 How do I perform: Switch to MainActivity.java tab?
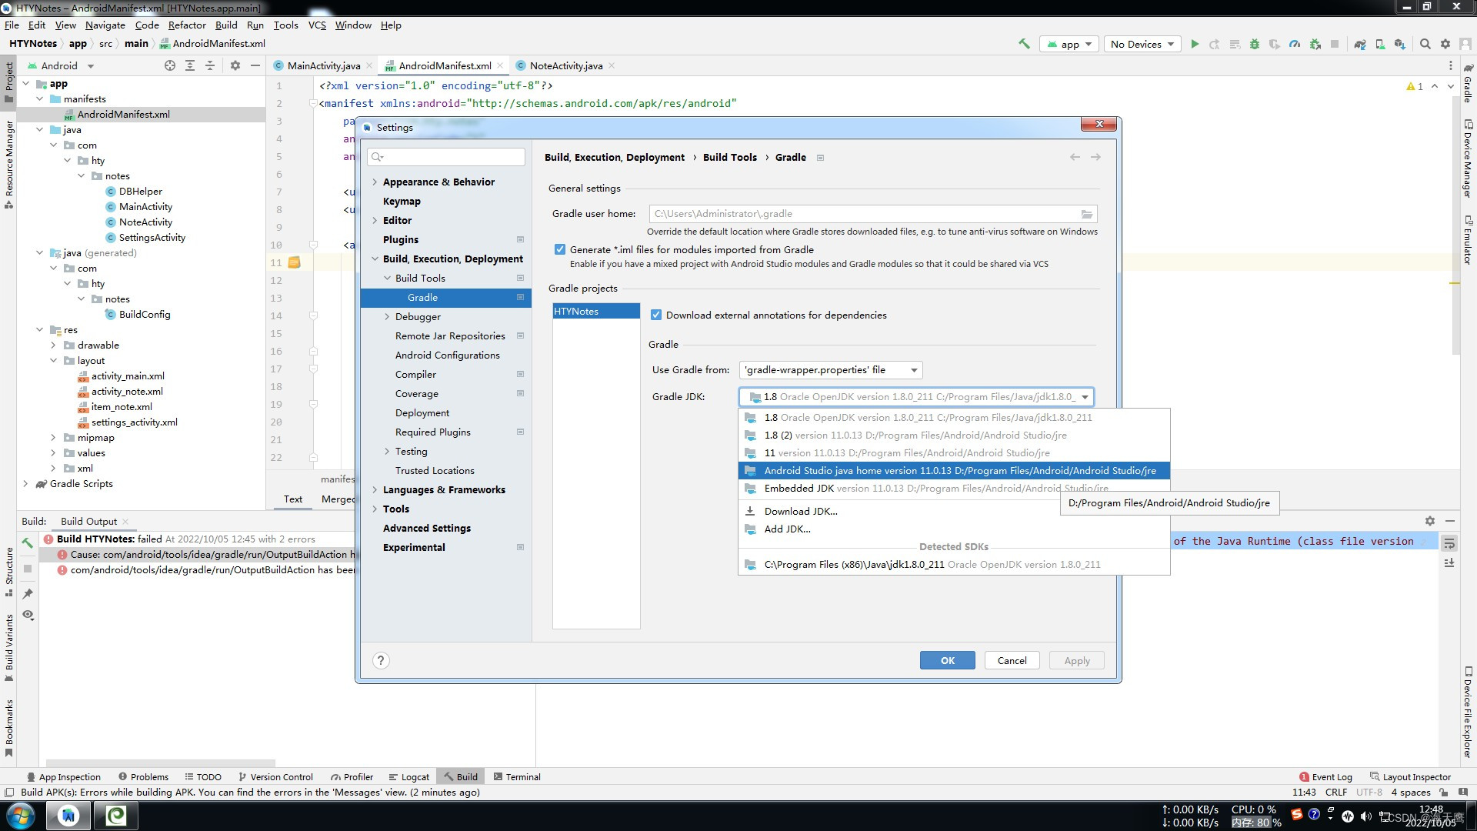click(323, 65)
